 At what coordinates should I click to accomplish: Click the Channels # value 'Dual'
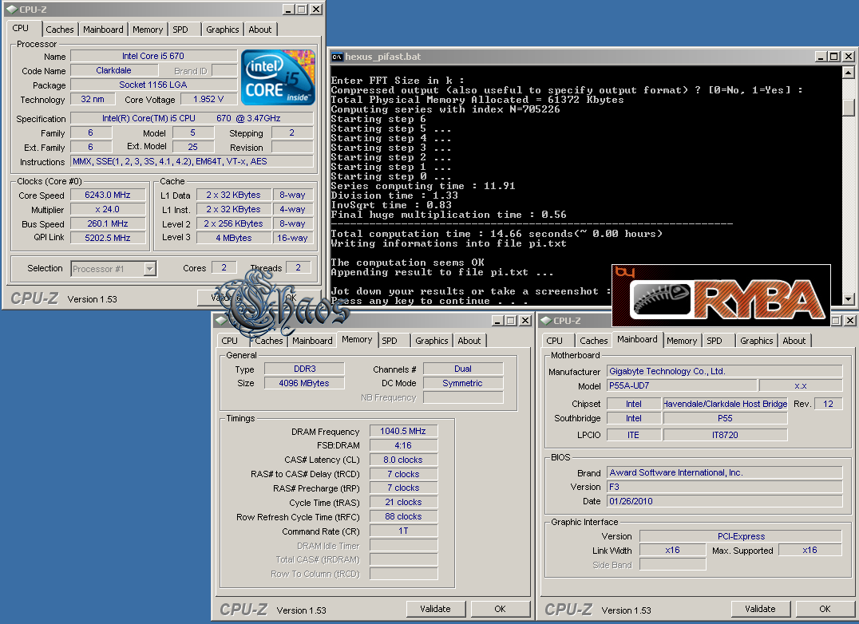[463, 369]
